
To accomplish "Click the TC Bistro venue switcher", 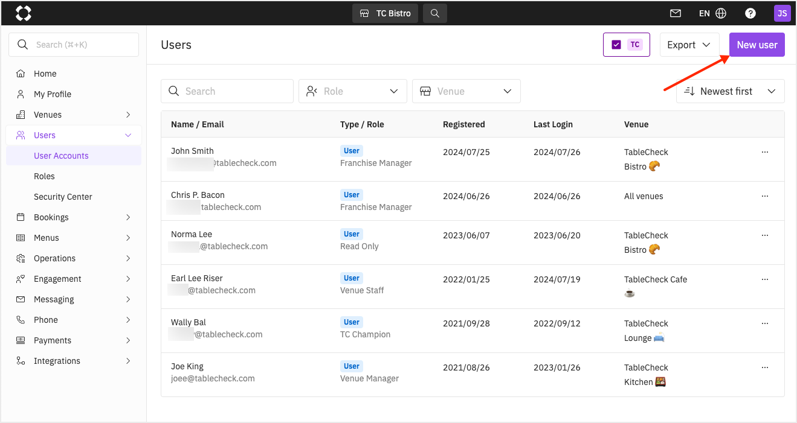I will [x=385, y=13].
